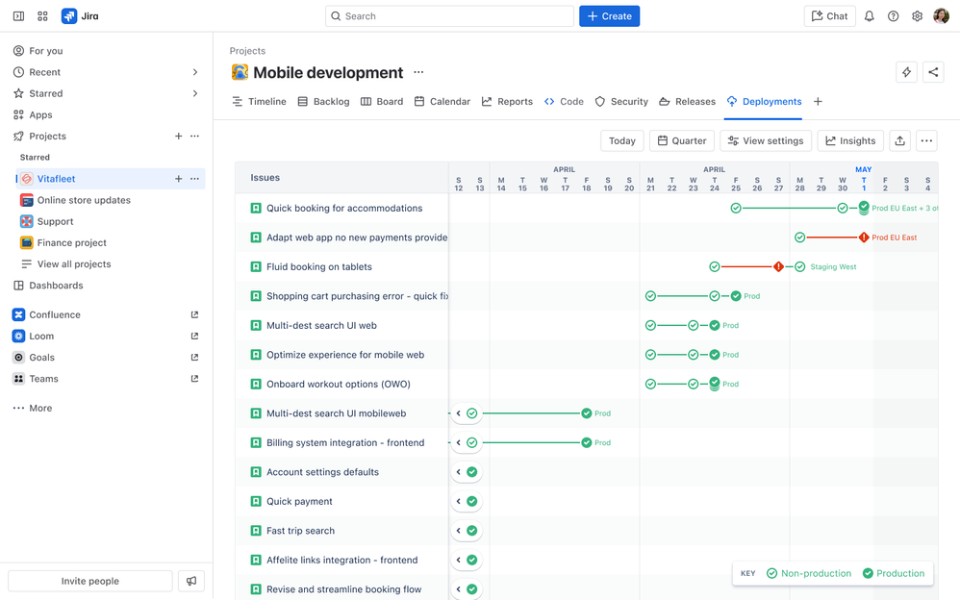Click the share icon beside project title
Image resolution: width=960 pixels, height=600 pixels.
(933, 72)
